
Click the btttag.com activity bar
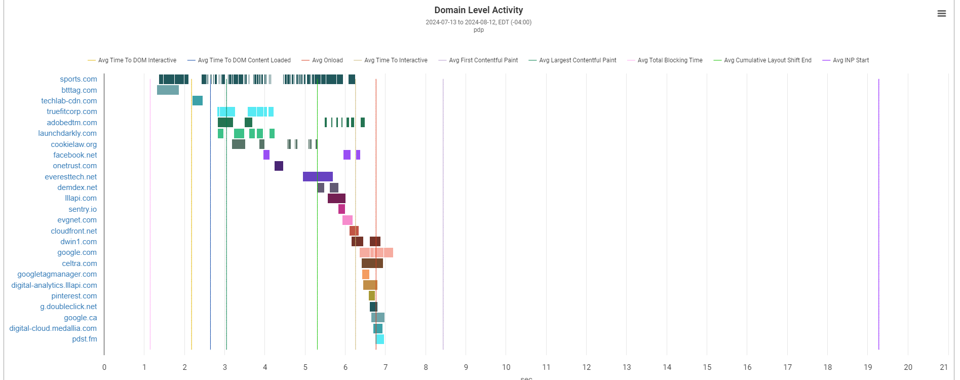(x=168, y=90)
